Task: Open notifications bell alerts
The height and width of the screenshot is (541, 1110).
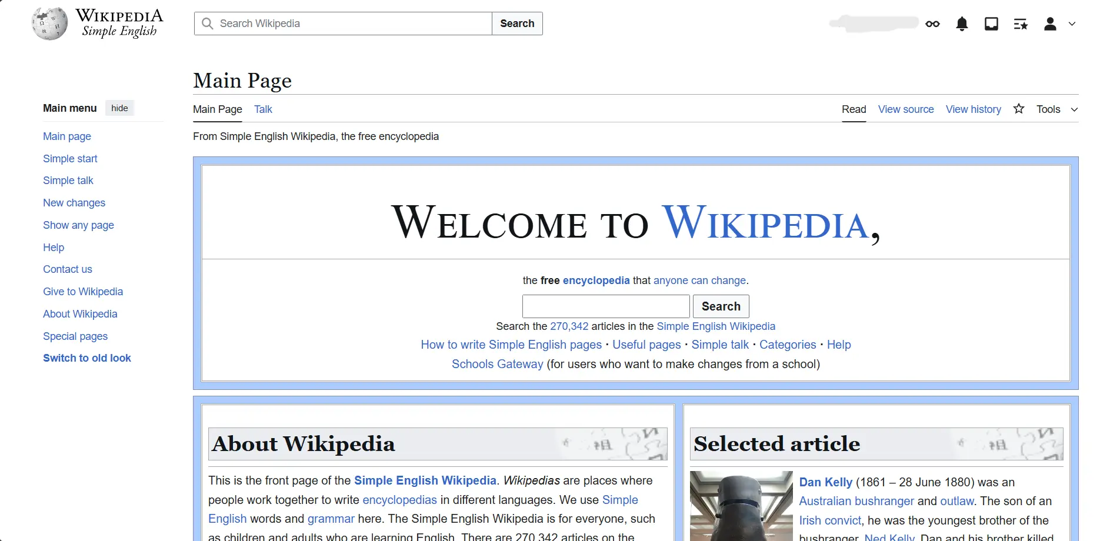Action: 962,24
